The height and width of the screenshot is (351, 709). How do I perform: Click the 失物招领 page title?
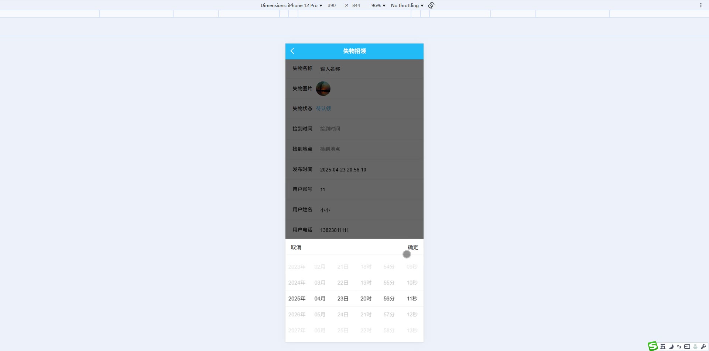pyautogui.click(x=354, y=51)
